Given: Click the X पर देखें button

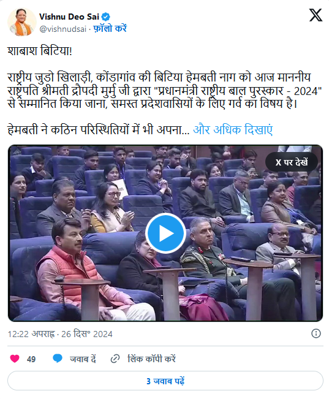Looking at the screenshot, I should (x=292, y=162).
